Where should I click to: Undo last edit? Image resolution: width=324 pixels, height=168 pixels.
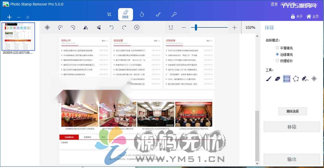[x=112, y=27]
